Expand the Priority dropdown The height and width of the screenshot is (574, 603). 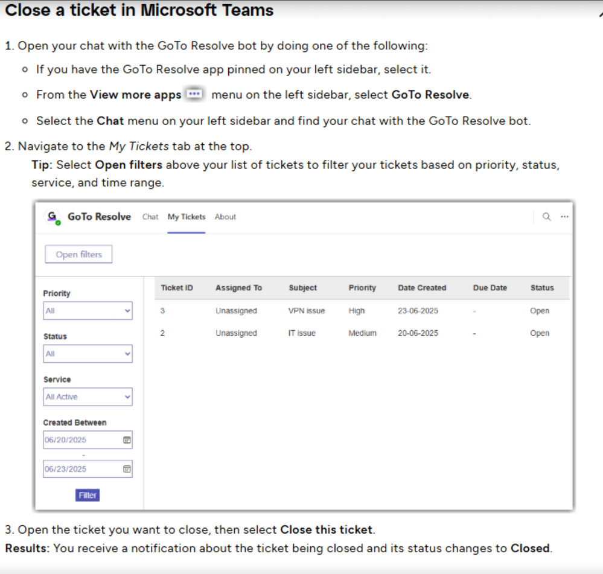click(x=88, y=311)
